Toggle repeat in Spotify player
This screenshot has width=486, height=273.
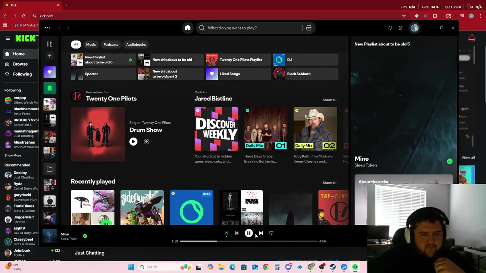click(x=271, y=233)
